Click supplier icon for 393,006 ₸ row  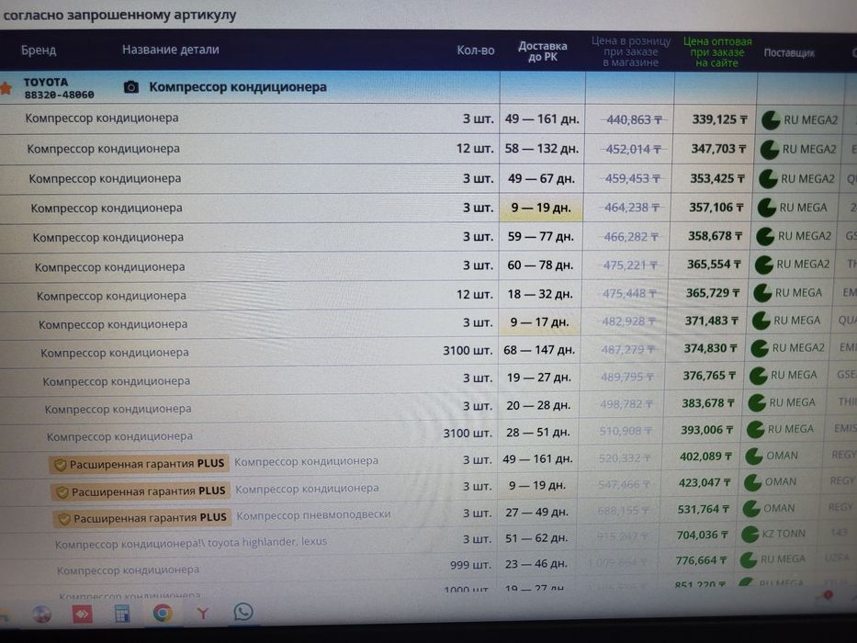click(755, 430)
